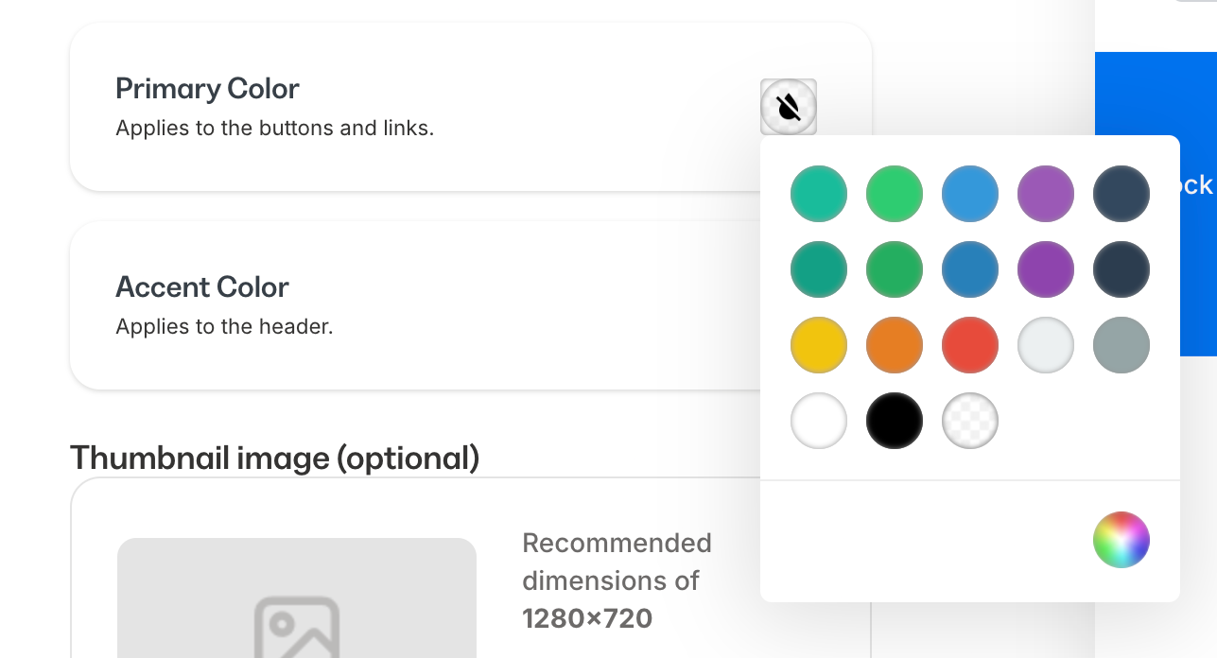
Task: Select the transparent checkered swatch
Action: pyautogui.click(x=969, y=421)
